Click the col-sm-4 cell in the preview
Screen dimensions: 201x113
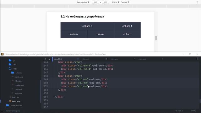coord(127,26)
